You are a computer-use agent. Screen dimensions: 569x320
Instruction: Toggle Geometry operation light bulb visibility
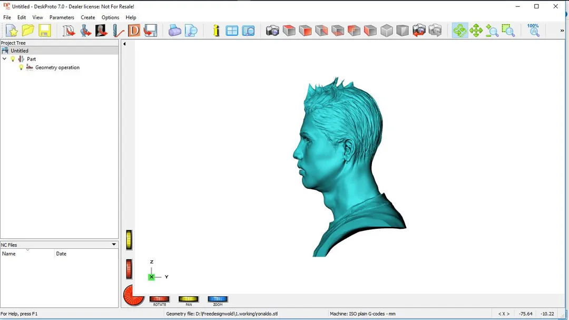click(22, 67)
